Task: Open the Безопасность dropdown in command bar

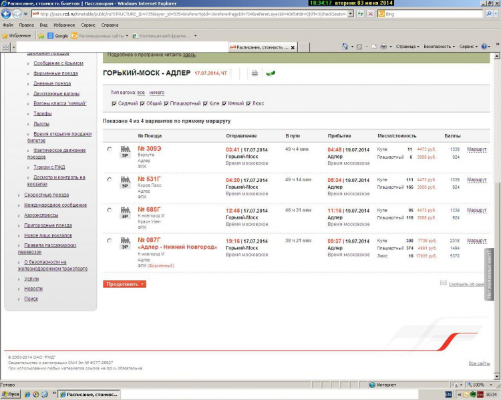Action: (x=440, y=47)
